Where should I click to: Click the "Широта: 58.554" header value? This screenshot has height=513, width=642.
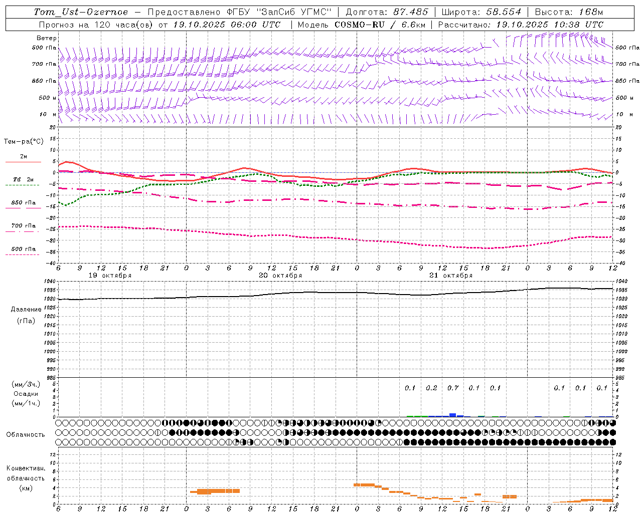tap(481, 12)
